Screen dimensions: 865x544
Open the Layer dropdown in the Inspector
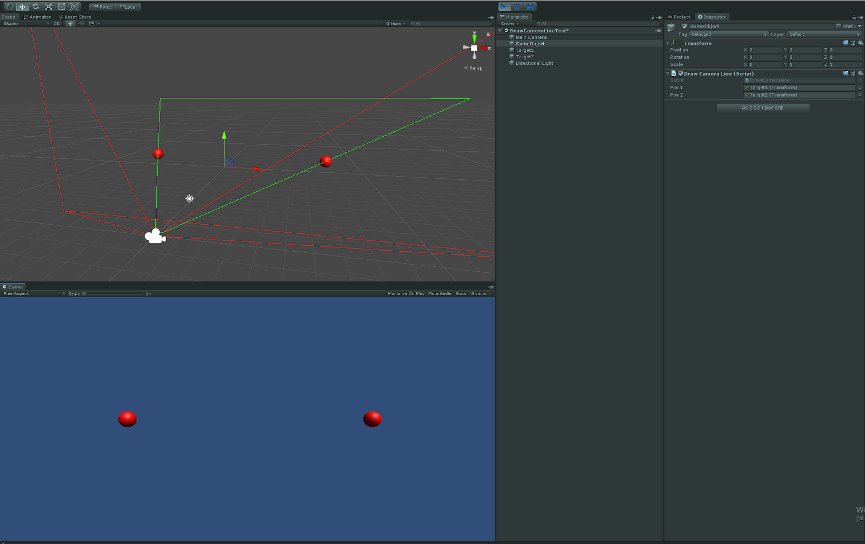click(823, 34)
